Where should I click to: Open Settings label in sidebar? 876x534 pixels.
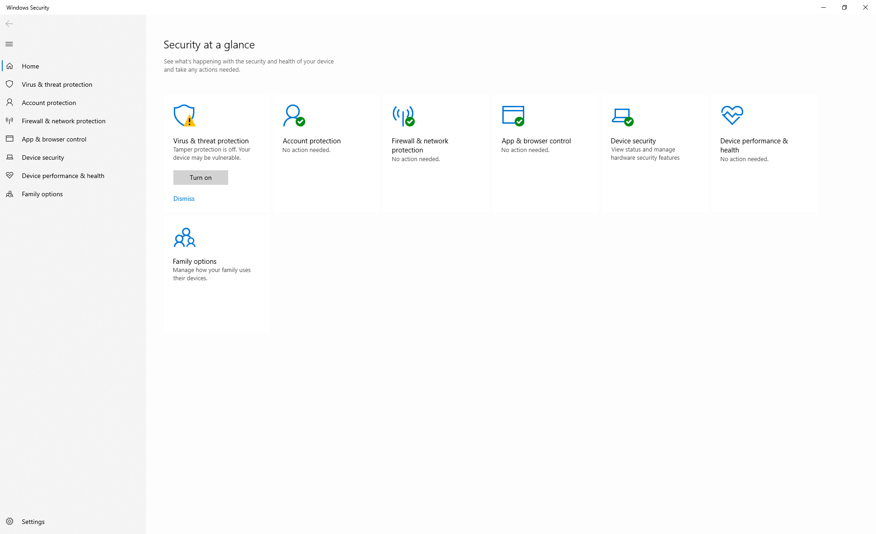(33, 522)
